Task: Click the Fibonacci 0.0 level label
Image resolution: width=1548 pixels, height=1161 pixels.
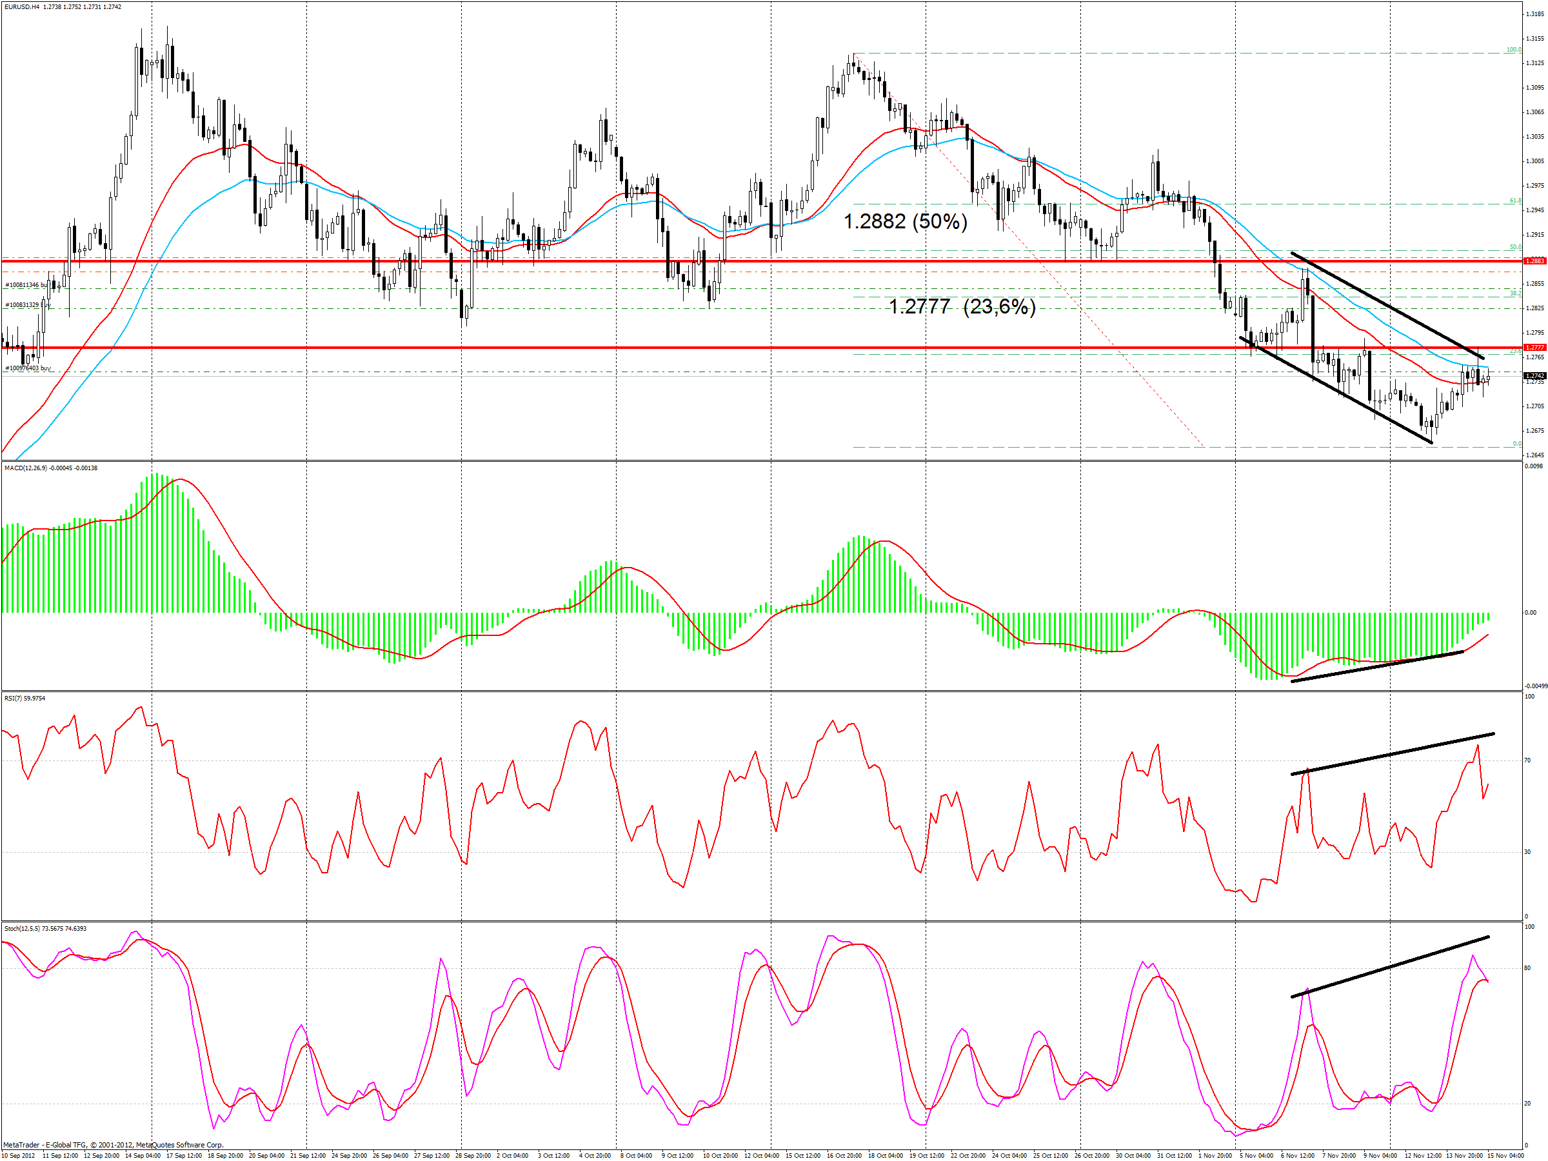Action: tap(1516, 444)
